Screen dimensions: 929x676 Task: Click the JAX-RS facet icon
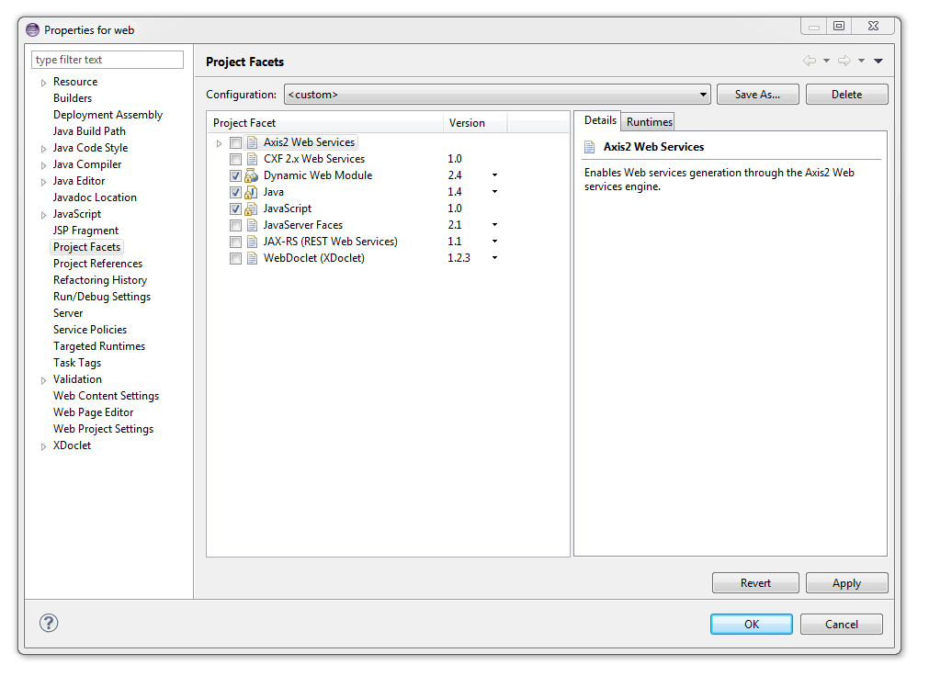click(253, 241)
